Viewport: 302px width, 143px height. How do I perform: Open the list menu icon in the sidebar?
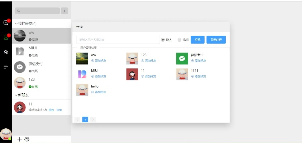pyautogui.click(x=6, y=67)
